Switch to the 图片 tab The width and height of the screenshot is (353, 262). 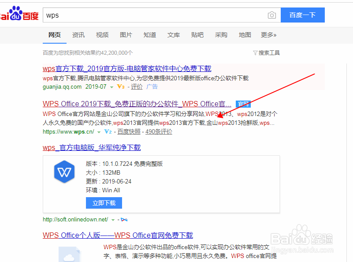point(126,35)
